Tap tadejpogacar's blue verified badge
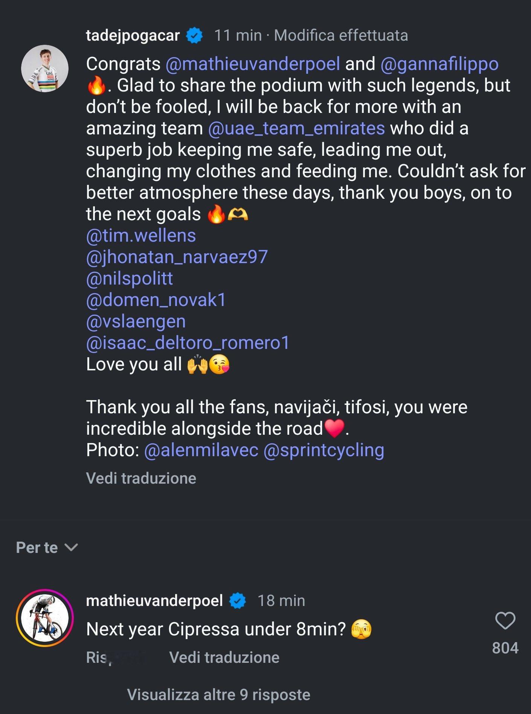This screenshot has width=531, height=714. 195,35
